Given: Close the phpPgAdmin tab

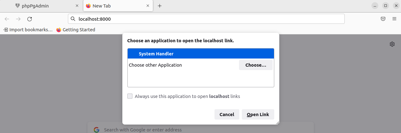Looking at the screenshot, I should (x=77, y=6).
